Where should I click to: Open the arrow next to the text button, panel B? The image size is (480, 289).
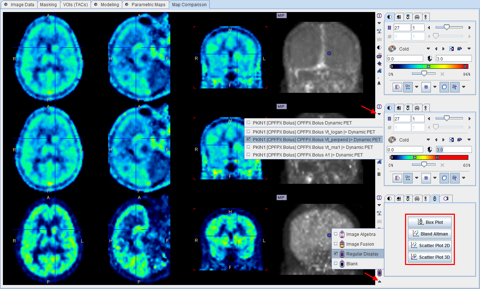click(x=464, y=178)
